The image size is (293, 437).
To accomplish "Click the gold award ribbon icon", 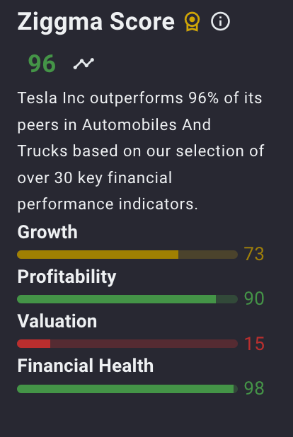I will point(192,22).
